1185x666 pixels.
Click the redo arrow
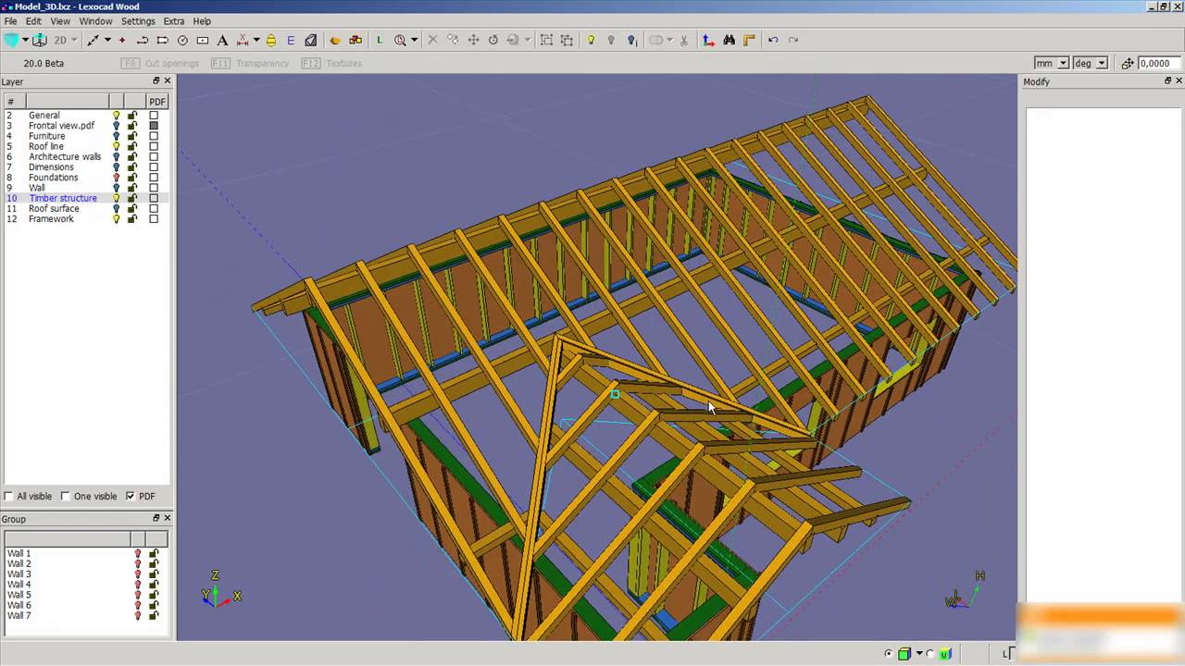point(794,40)
